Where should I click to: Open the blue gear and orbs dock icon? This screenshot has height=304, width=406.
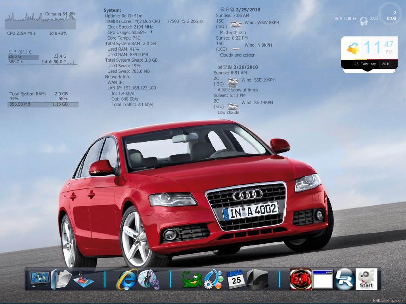coord(214,279)
